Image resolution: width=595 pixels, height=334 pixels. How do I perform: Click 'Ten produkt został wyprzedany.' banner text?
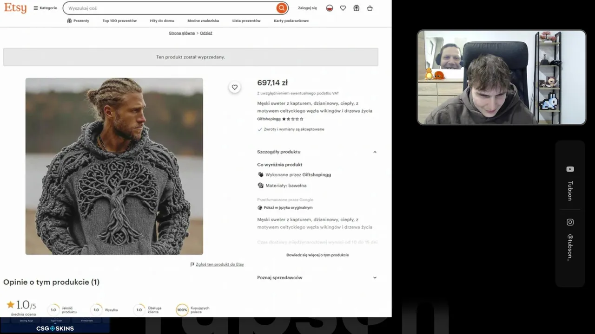(x=191, y=57)
